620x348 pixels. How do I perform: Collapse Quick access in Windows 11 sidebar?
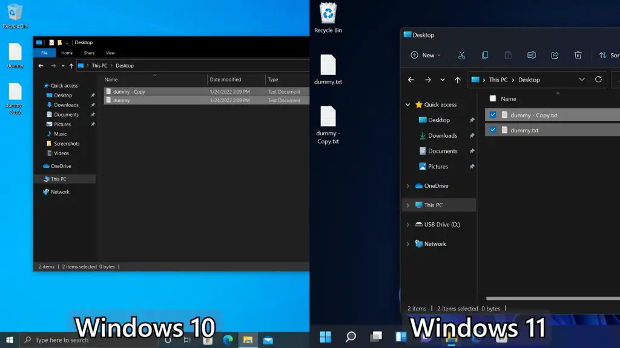pos(407,105)
